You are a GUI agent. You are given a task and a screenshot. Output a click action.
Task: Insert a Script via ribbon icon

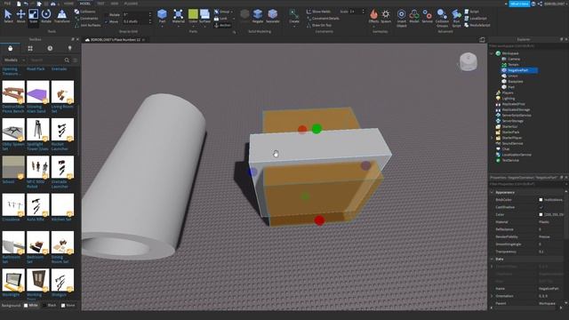pyautogui.click(x=472, y=12)
